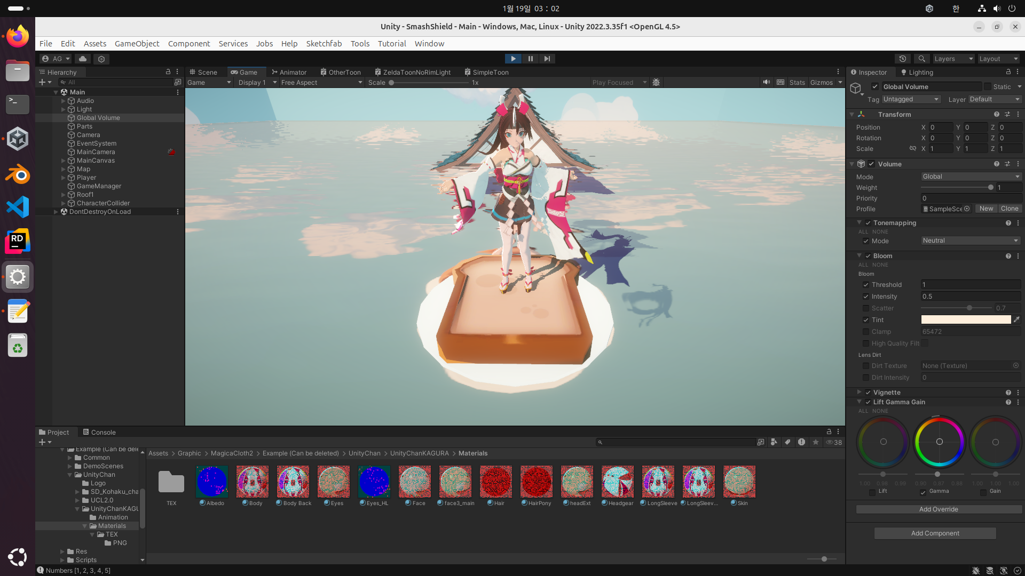Click the Bloom Intensity value field

[x=971, y=297]
